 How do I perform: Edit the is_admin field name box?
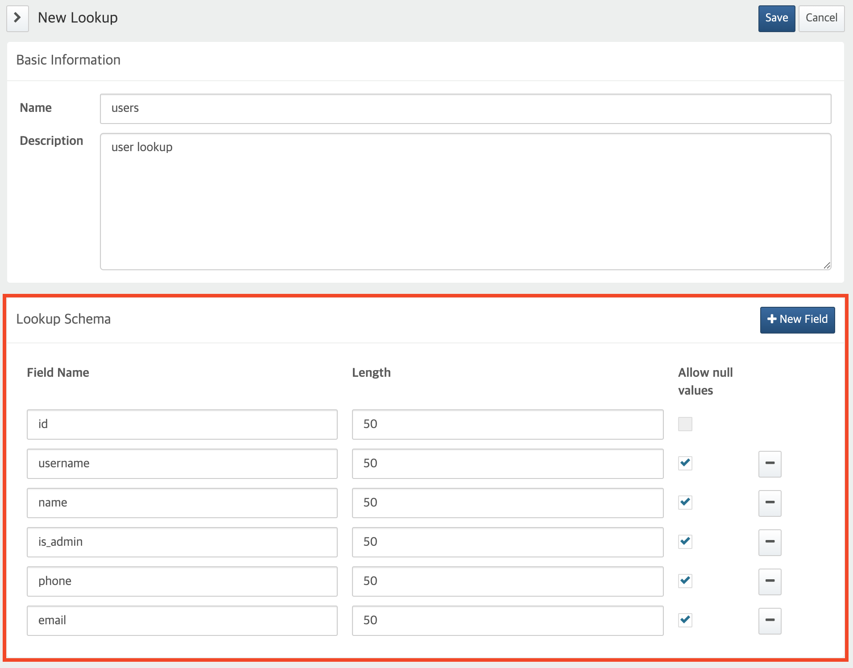tap(182, 542)
